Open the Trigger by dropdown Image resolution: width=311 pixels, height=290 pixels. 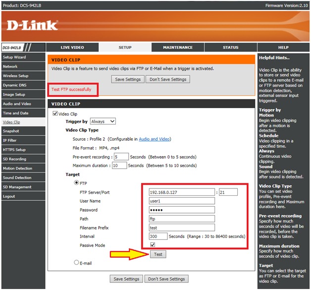[x=103, y=121]
